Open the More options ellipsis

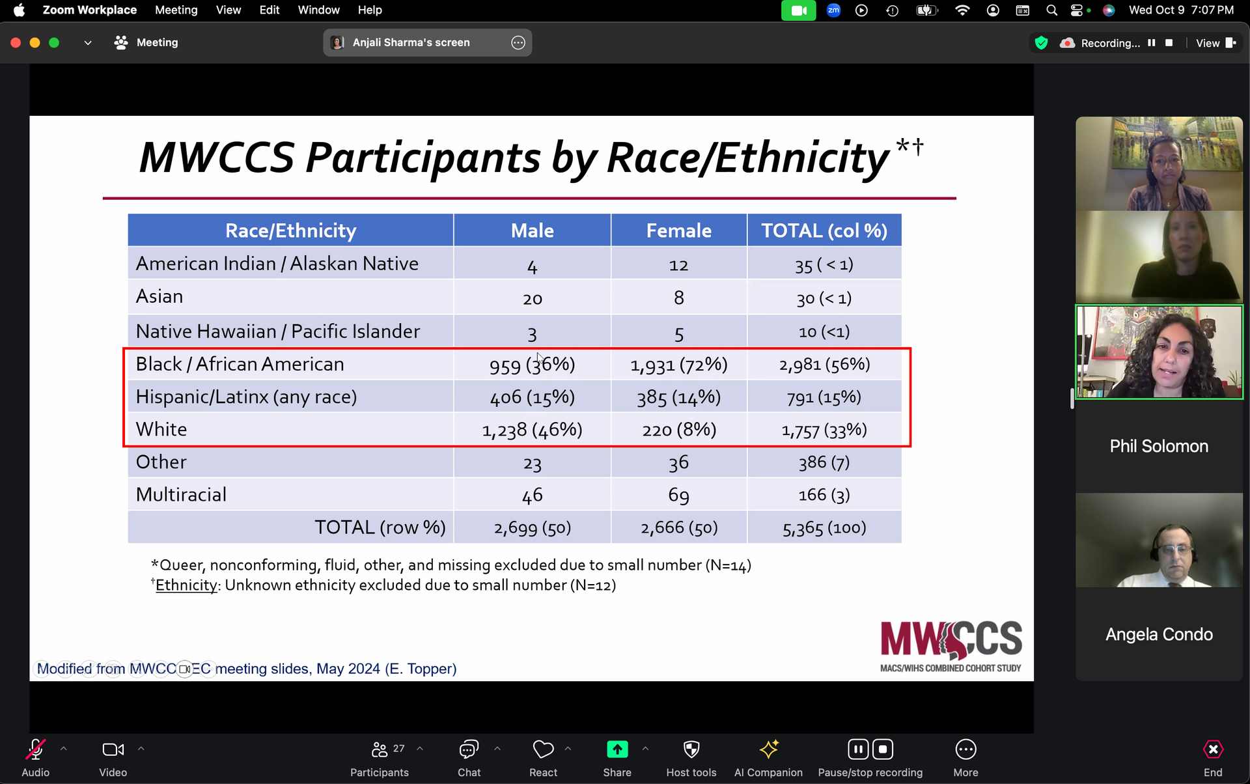(965, 750)
